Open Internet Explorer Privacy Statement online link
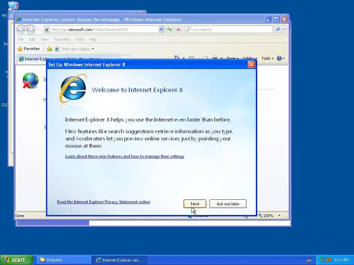Viewport: 354px width, 265px height. pos(103,202)
